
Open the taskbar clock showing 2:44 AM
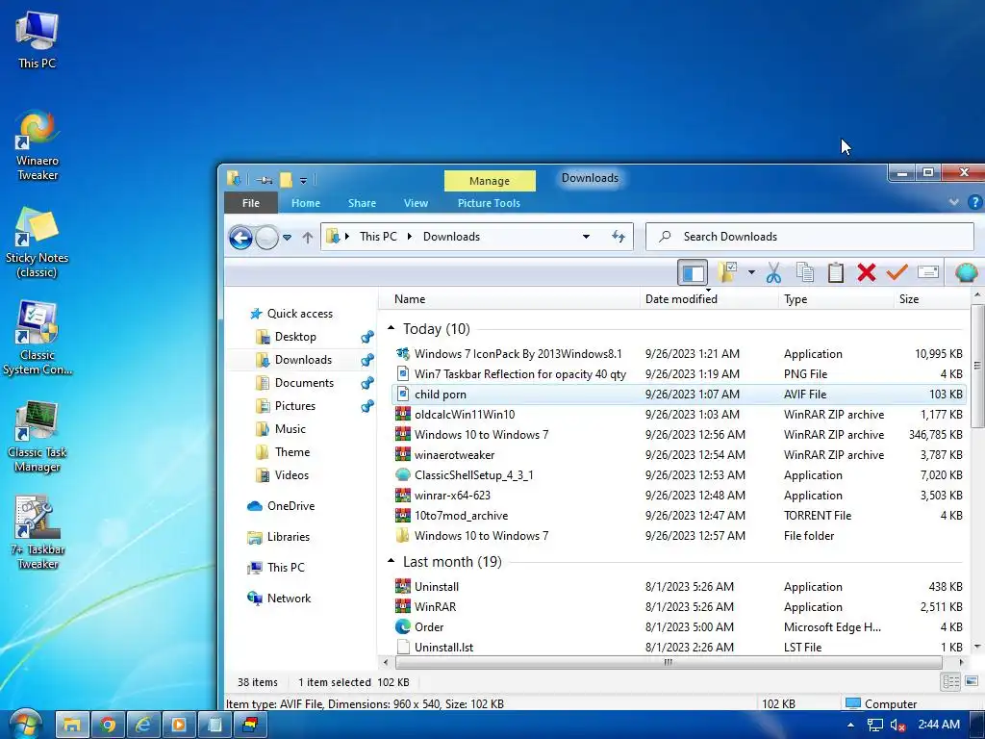tap(939, 725)
